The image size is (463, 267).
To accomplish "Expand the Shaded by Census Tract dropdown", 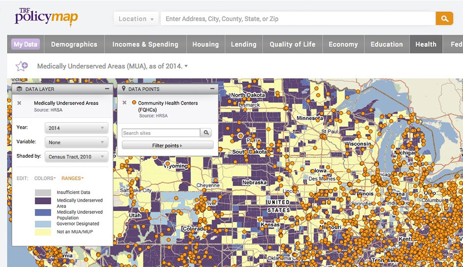I will click(x=76, y=157).
